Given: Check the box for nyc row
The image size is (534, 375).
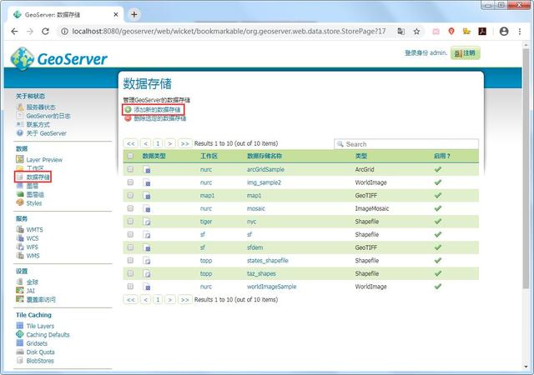Looking at the screenshot, I should coord(130,222).
